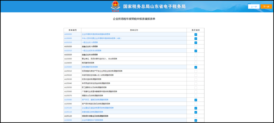Uncheck the A106000 弥补亏损 row checkbox
Viewport: 274px width, 123px height.
tap(196, 120)
